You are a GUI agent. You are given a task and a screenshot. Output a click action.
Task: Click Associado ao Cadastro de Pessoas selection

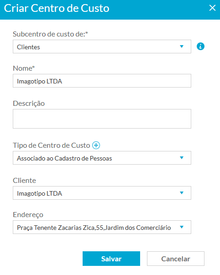(x=64, y=158)
